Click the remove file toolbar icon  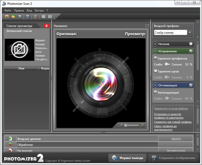pyautogui.click(x=36, y=16)
